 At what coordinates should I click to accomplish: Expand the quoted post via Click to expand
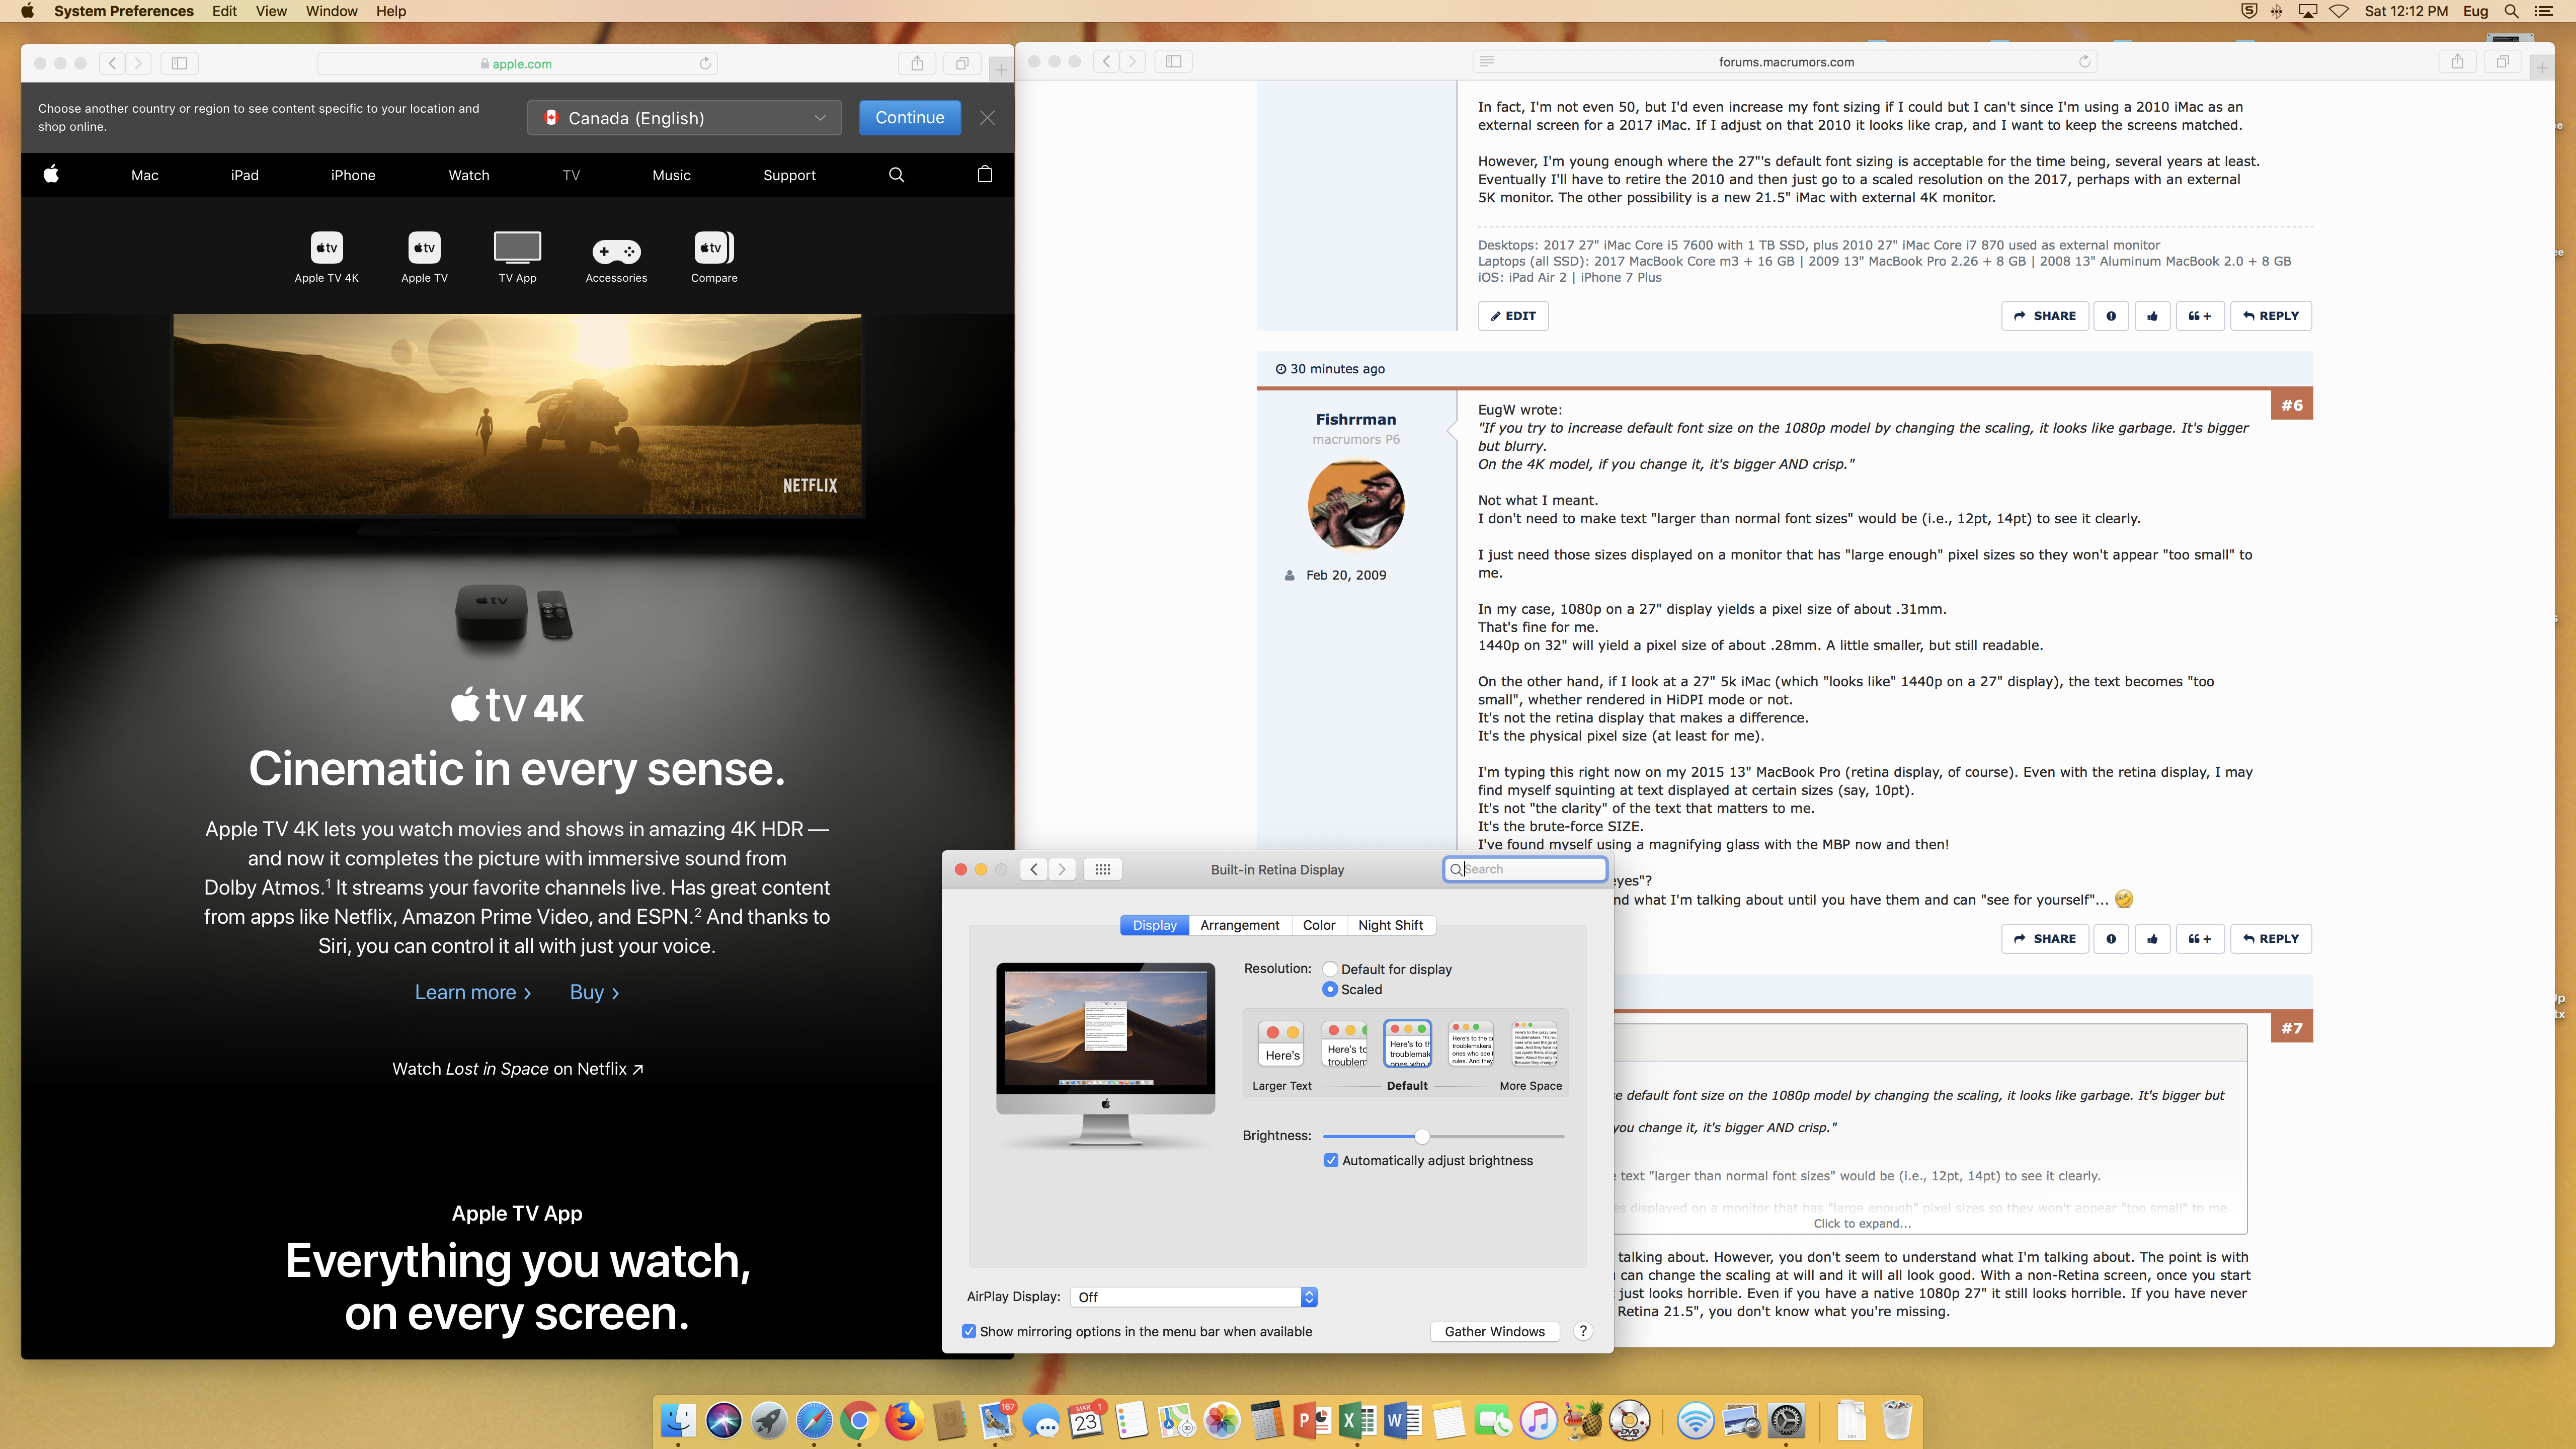pyautogui.click(x=1862, y=1223)
